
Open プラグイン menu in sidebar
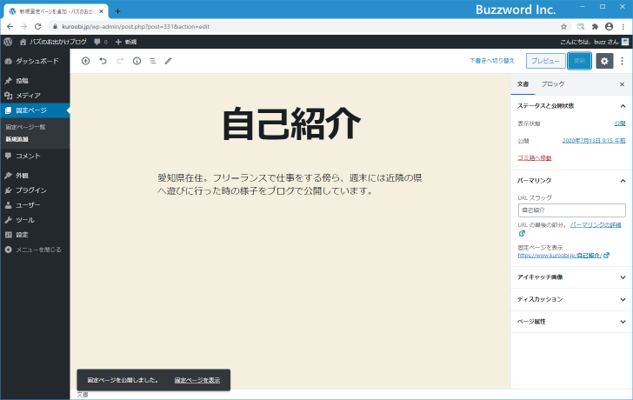tap(35, 190)
